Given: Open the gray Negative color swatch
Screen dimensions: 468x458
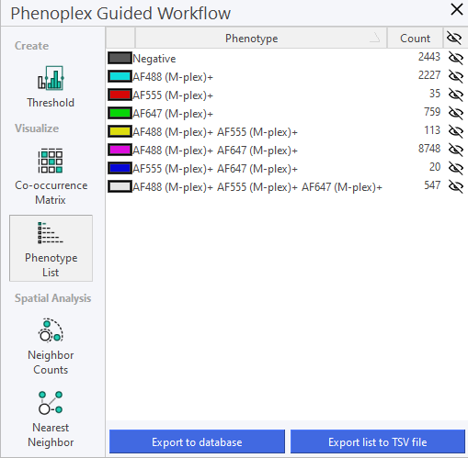Looking at the screenshot, I should click(120, 58).
